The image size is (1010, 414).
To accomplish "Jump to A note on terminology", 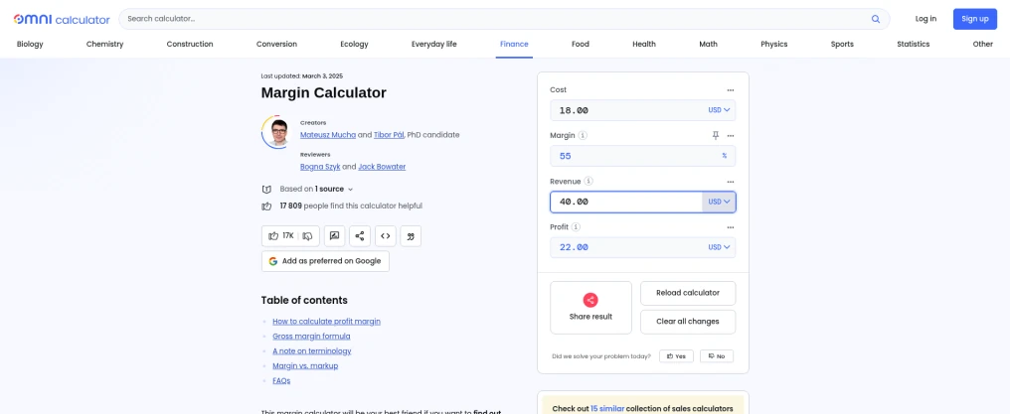I will coord(312,351).
